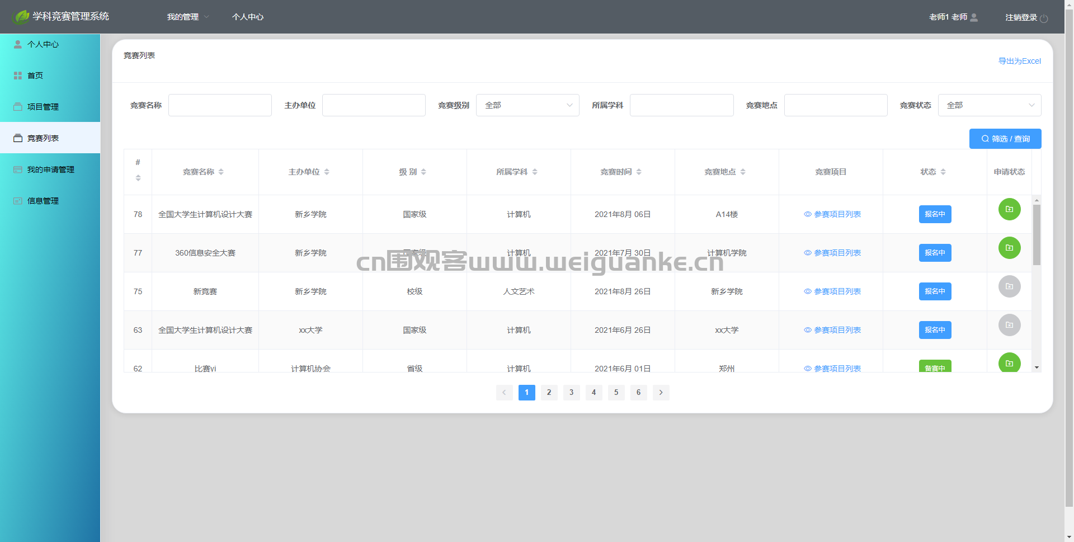Click the A14楼 location cell

[x=727, y=214]
